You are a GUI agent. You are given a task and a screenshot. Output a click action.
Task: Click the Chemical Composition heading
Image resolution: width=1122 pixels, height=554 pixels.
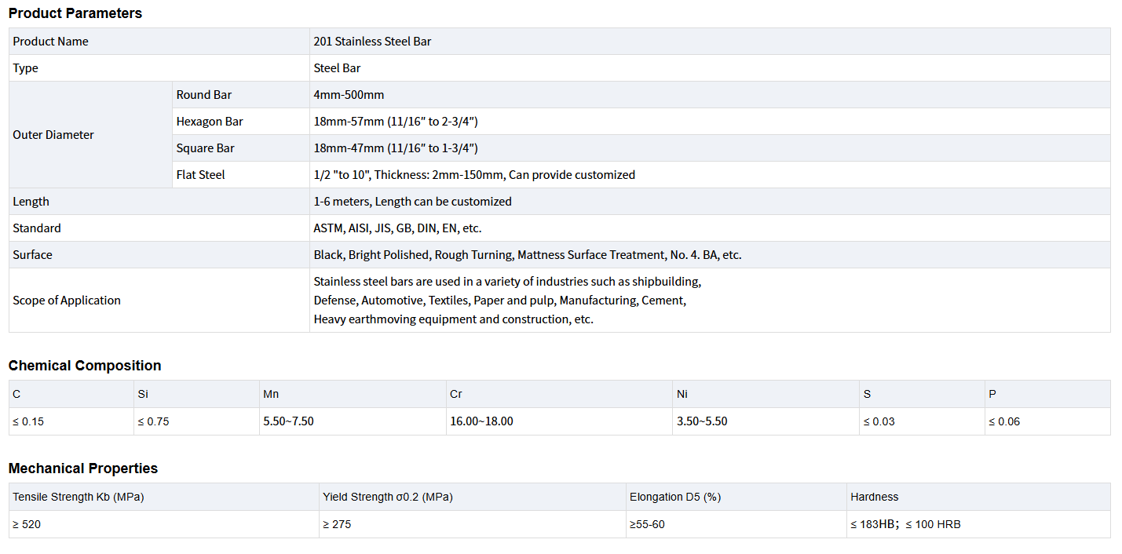(85, 366)
